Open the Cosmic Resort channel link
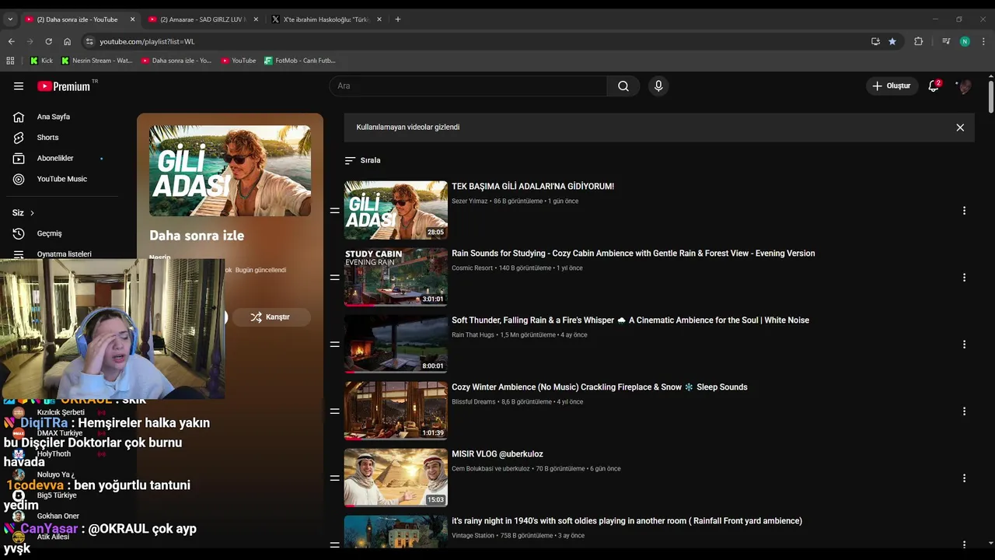The image size is (995, 560). (x=472, y=268)
